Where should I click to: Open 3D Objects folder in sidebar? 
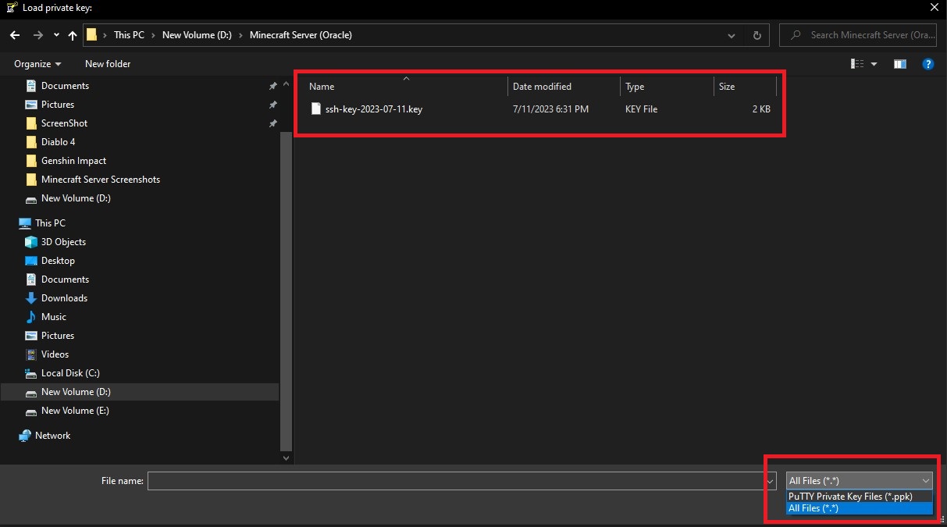[x=62, y=242]
